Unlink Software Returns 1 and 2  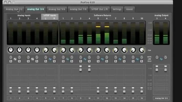[x=67, y=59]
